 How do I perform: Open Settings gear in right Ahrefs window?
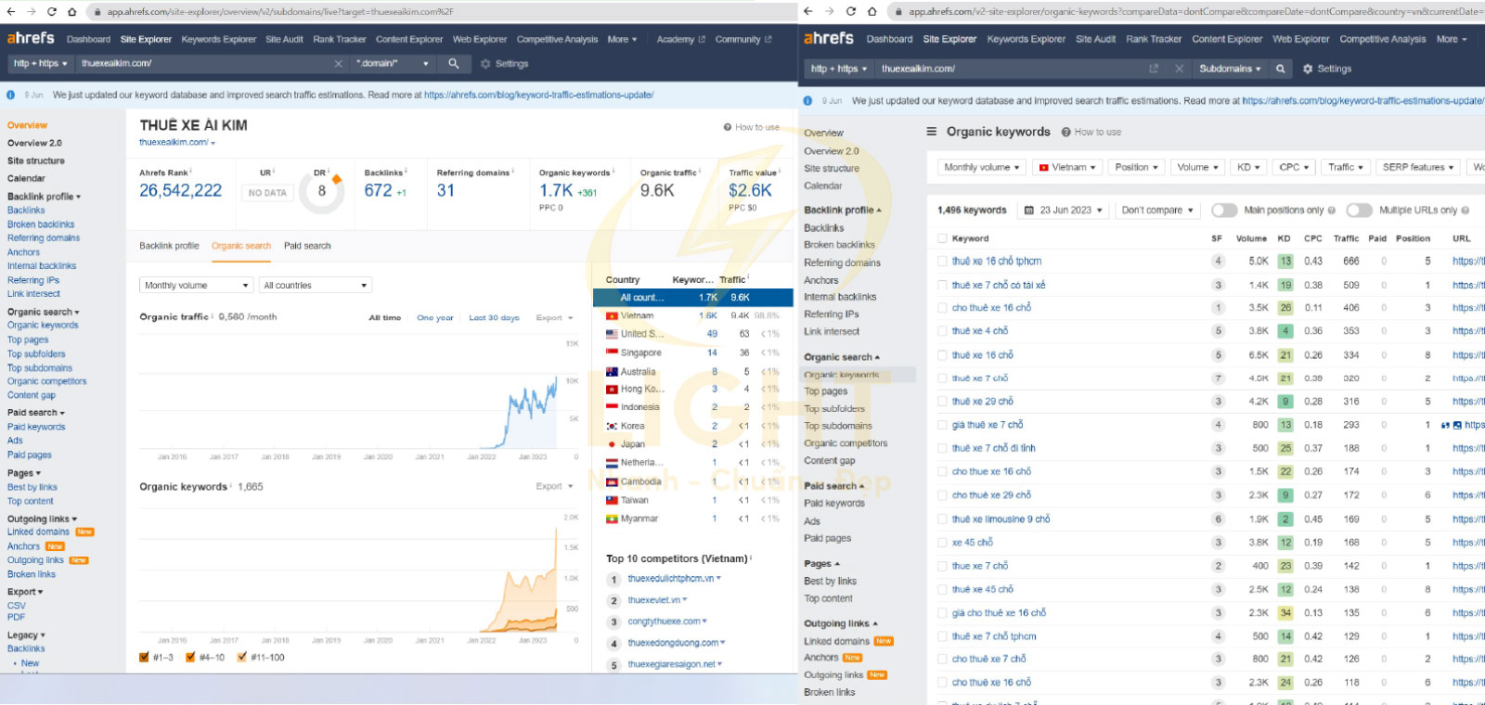(x=1327, y=69)
